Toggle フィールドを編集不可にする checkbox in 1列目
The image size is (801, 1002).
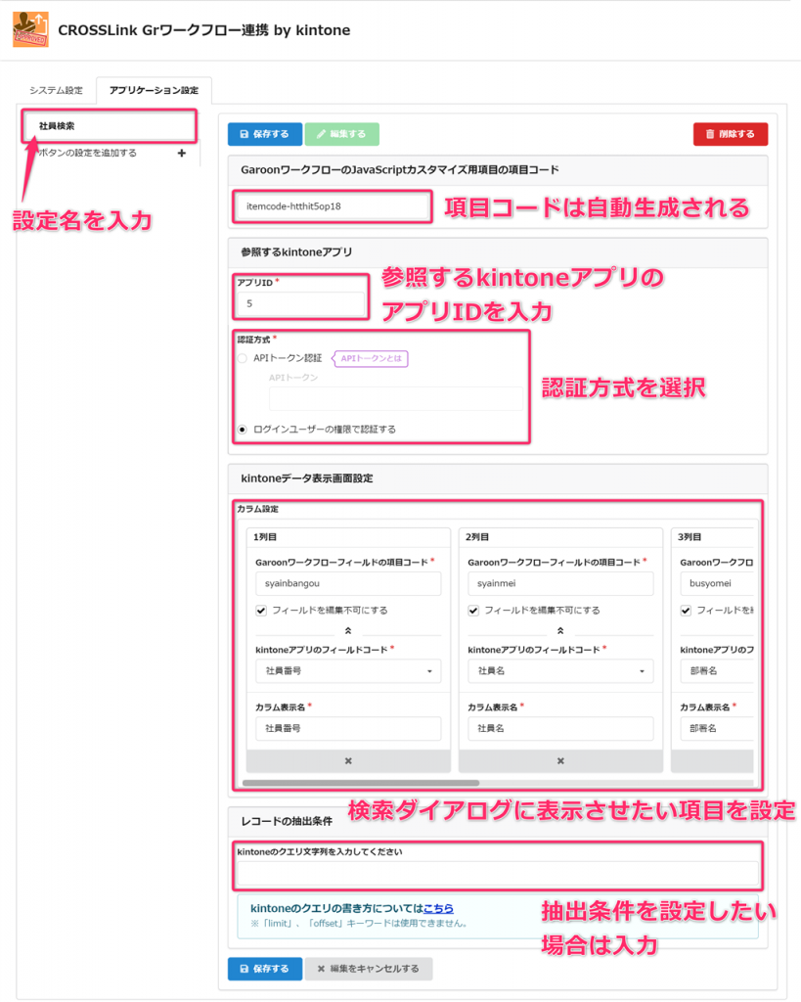261,611
